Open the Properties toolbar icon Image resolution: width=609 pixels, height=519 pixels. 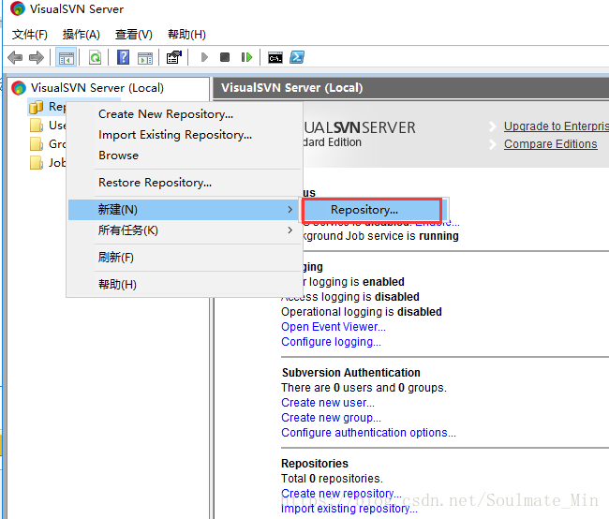[174, 57]
